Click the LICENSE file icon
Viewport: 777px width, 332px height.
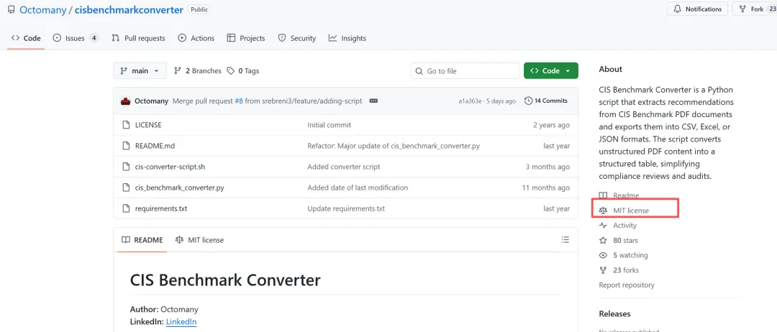tap(126, 125)
